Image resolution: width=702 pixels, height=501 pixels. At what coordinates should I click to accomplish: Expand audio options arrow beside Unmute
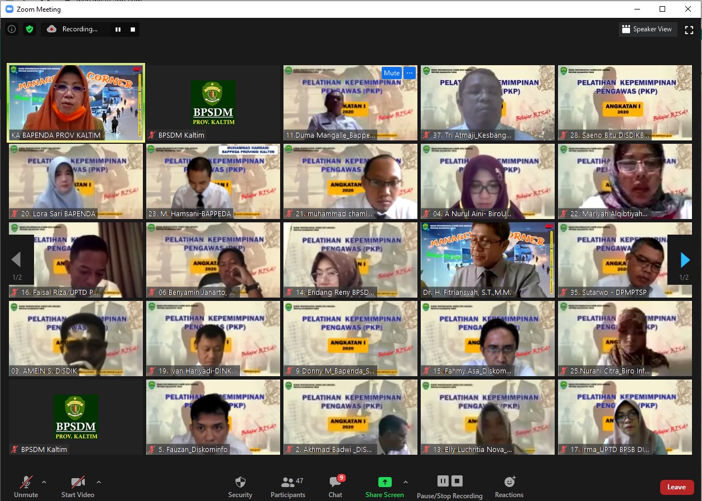(44, 482)
